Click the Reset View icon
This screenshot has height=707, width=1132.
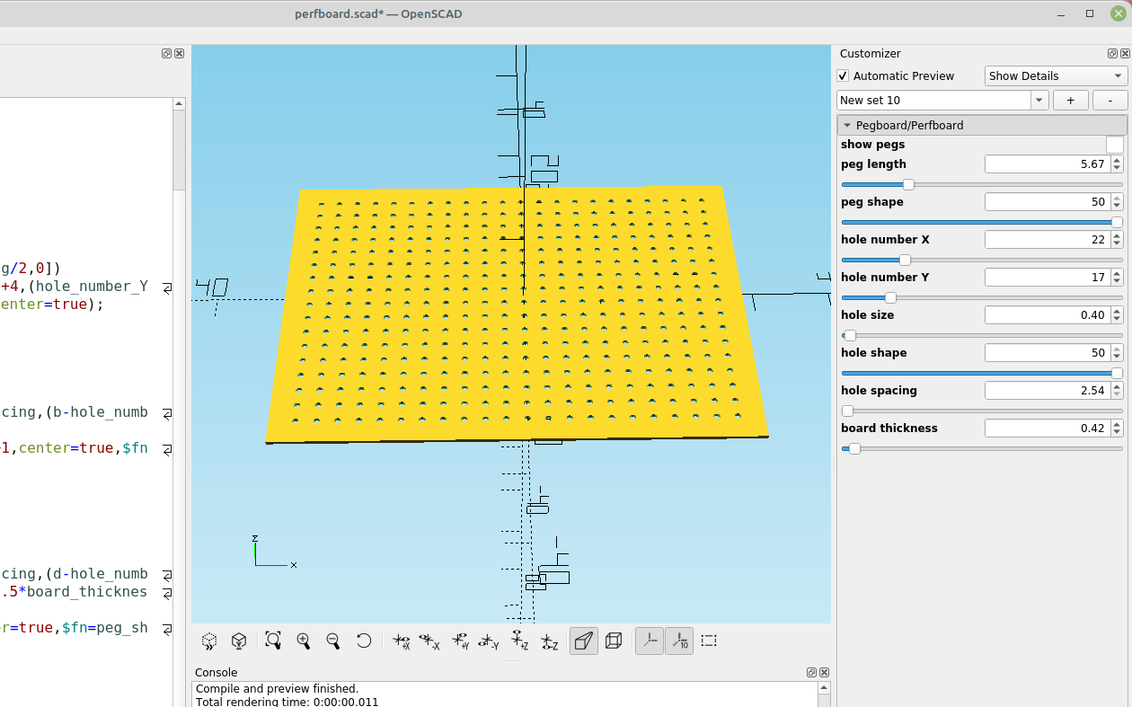pos(364,641)
